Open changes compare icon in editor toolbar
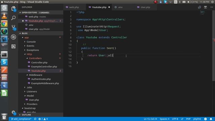Image resolution: width=215 pixels, height=121 pixels. coord(200,7)
